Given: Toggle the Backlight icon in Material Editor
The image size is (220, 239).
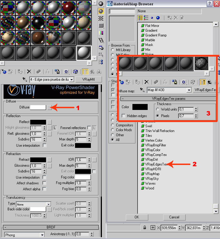Looking at the screenshot, I should click(x=101, y=11).
